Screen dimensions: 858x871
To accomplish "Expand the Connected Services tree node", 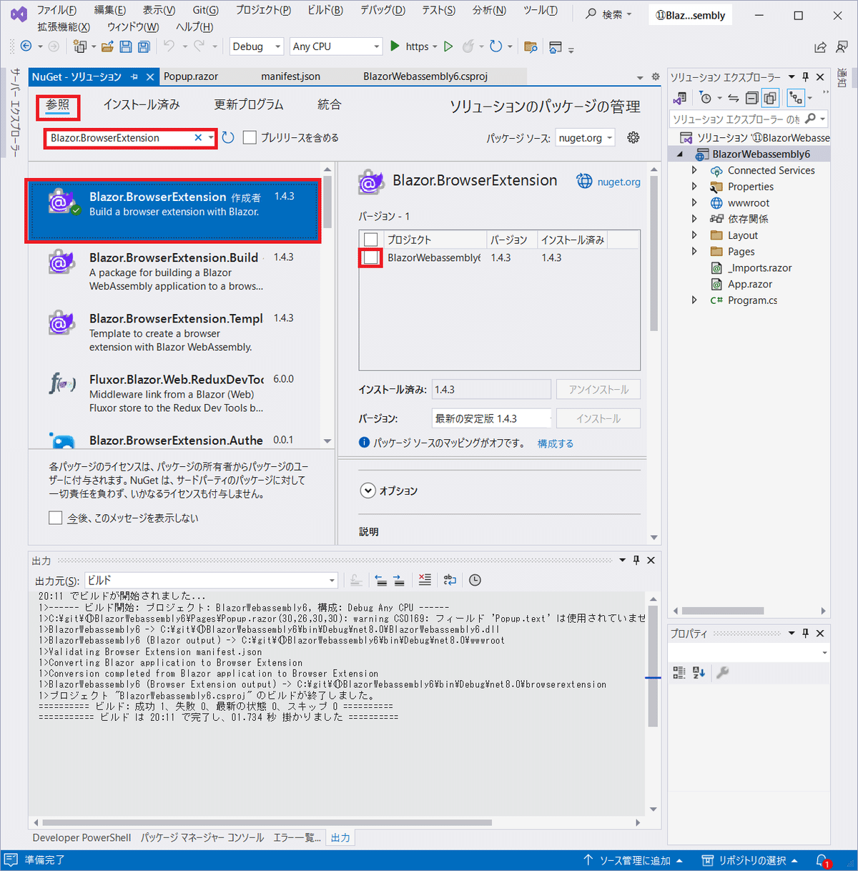I will coord(694,170).
